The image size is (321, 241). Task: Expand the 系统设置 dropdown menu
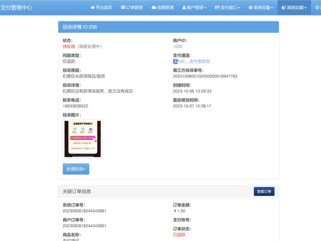(261, 8)
